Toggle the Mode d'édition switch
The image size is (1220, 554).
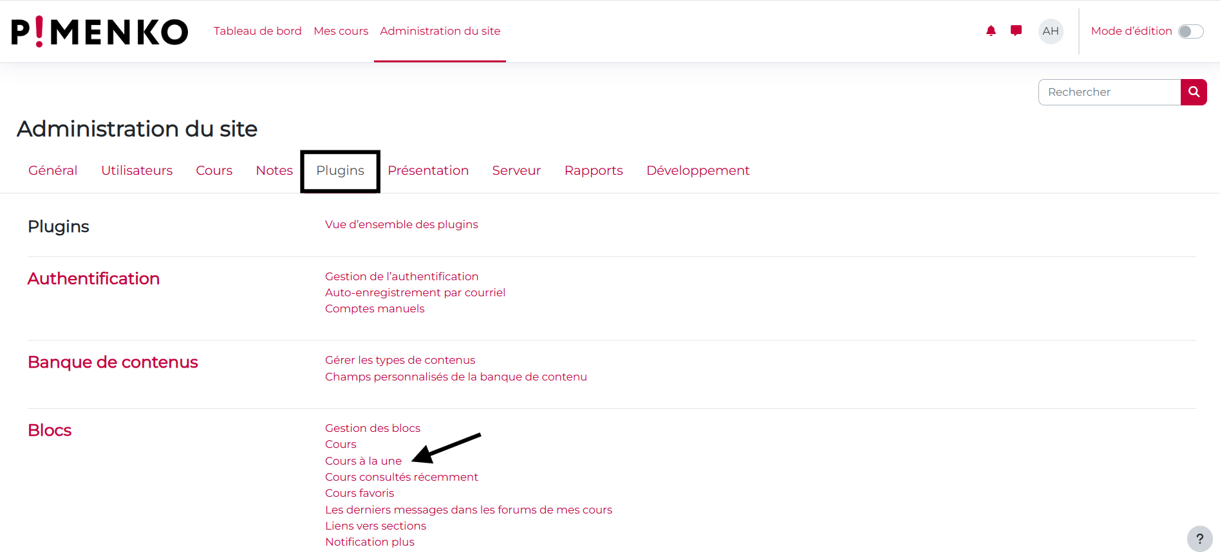1190,31
